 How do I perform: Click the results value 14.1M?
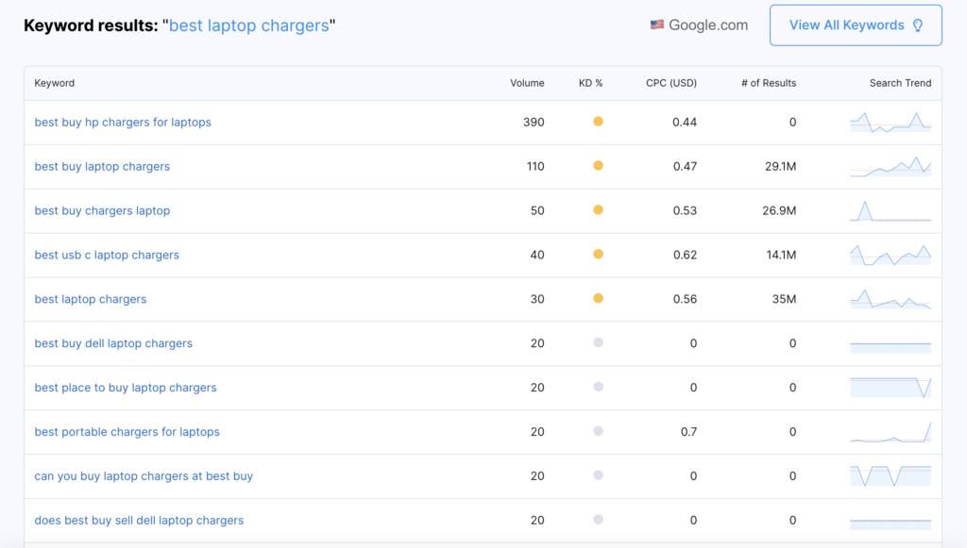(x=781, y=255)
